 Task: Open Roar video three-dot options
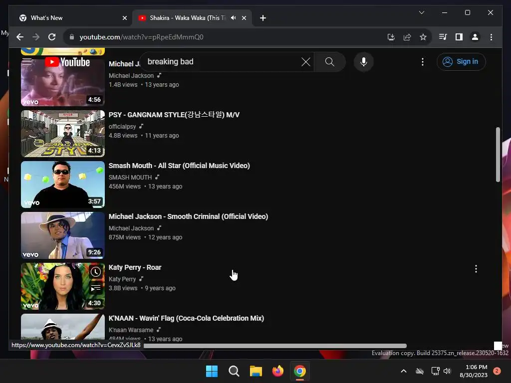tap(476, 269)
